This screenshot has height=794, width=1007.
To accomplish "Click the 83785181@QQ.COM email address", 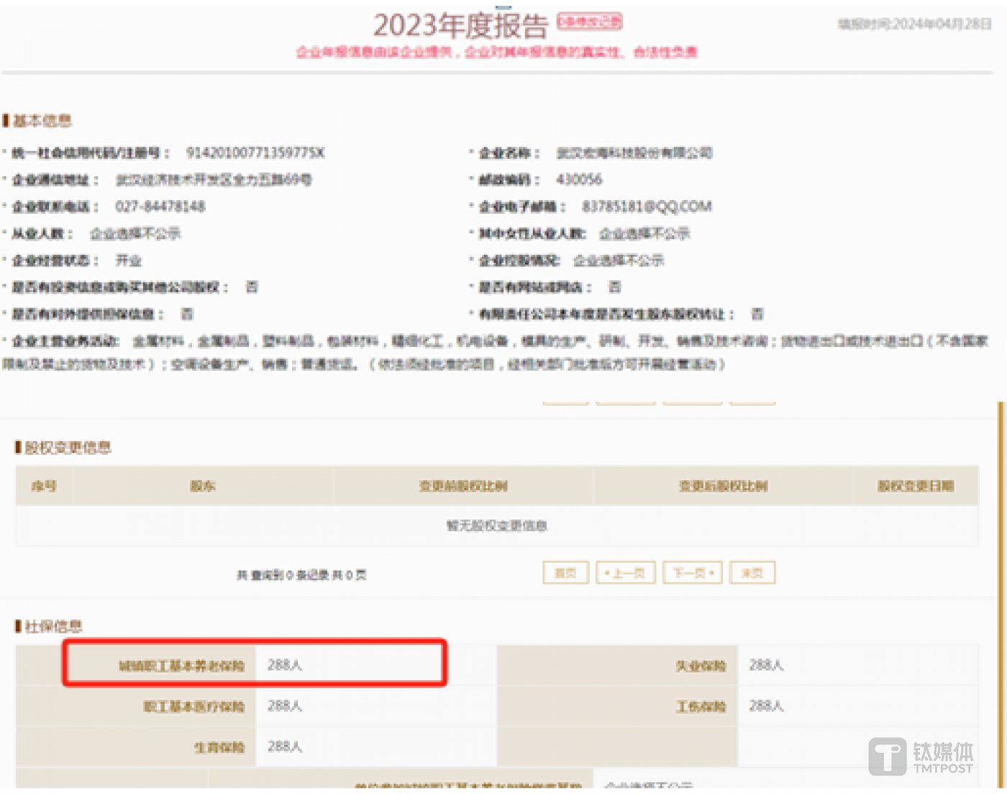I will 647,207.
